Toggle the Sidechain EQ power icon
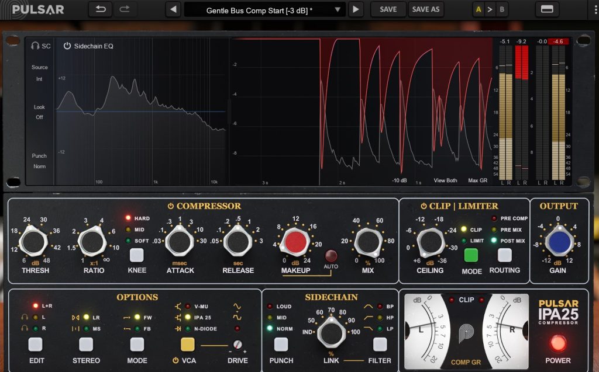This screenshot has width=599, height=372. coord(67,46)
